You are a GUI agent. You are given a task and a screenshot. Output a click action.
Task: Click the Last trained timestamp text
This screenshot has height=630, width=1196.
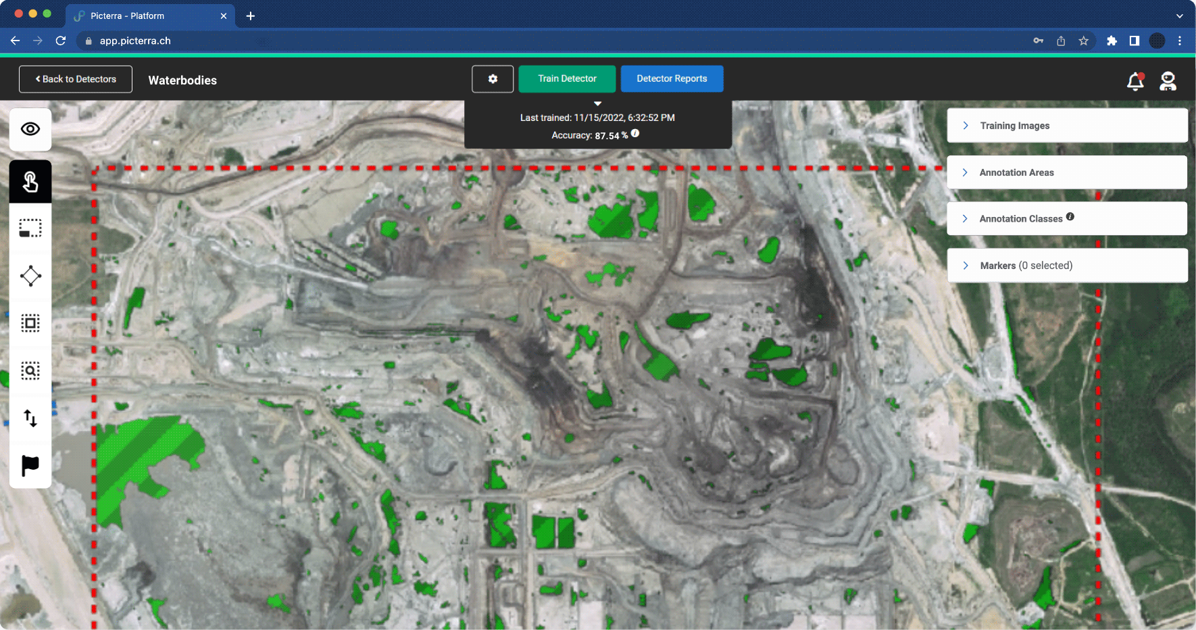tap(597, 118)
